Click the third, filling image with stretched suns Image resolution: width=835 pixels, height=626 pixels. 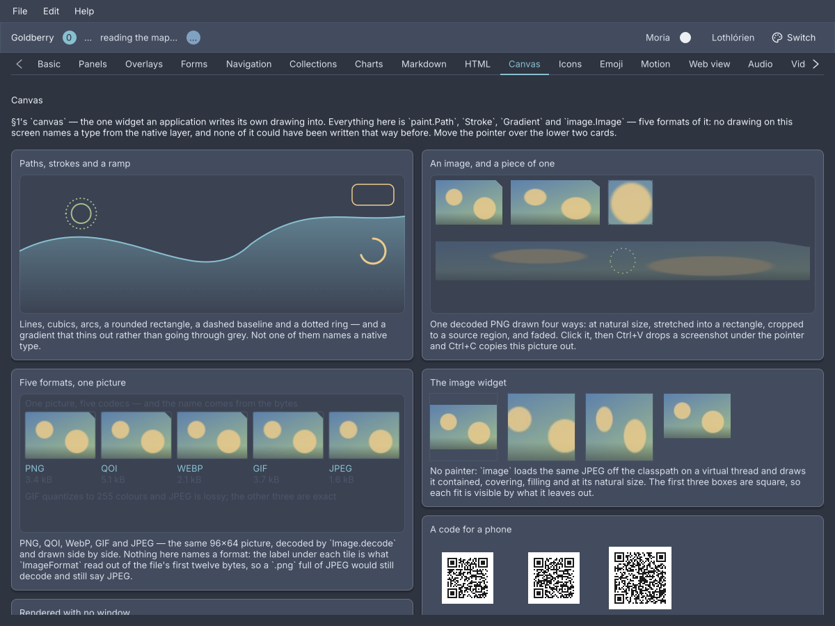[x=619, y=427]
